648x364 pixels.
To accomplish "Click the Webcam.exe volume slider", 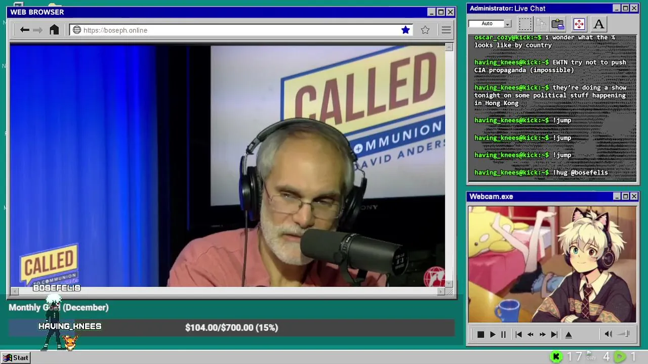I will pos(624,334).
